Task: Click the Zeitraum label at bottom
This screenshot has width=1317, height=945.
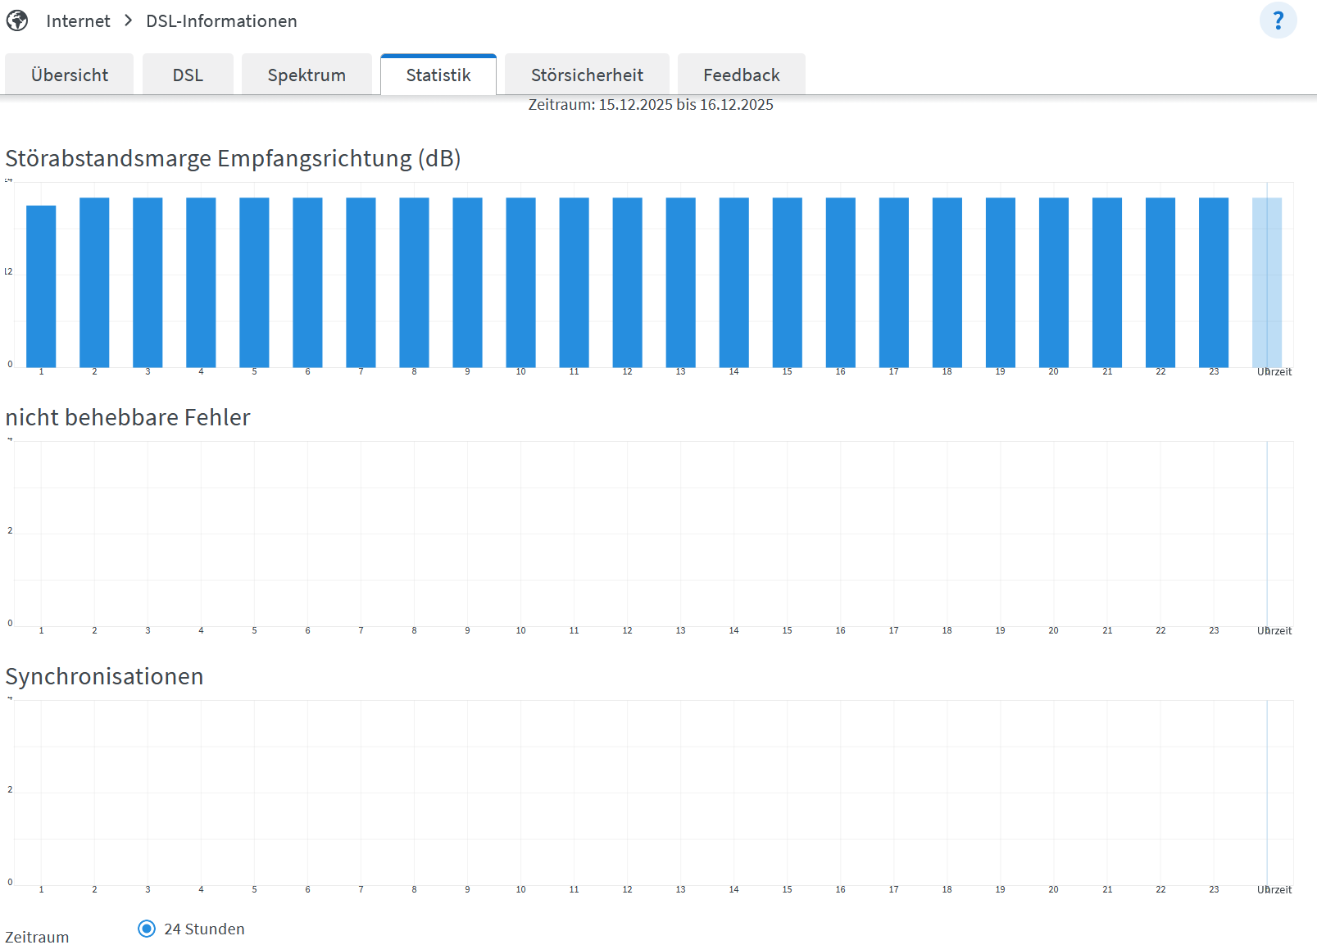Action: point(37,937)
